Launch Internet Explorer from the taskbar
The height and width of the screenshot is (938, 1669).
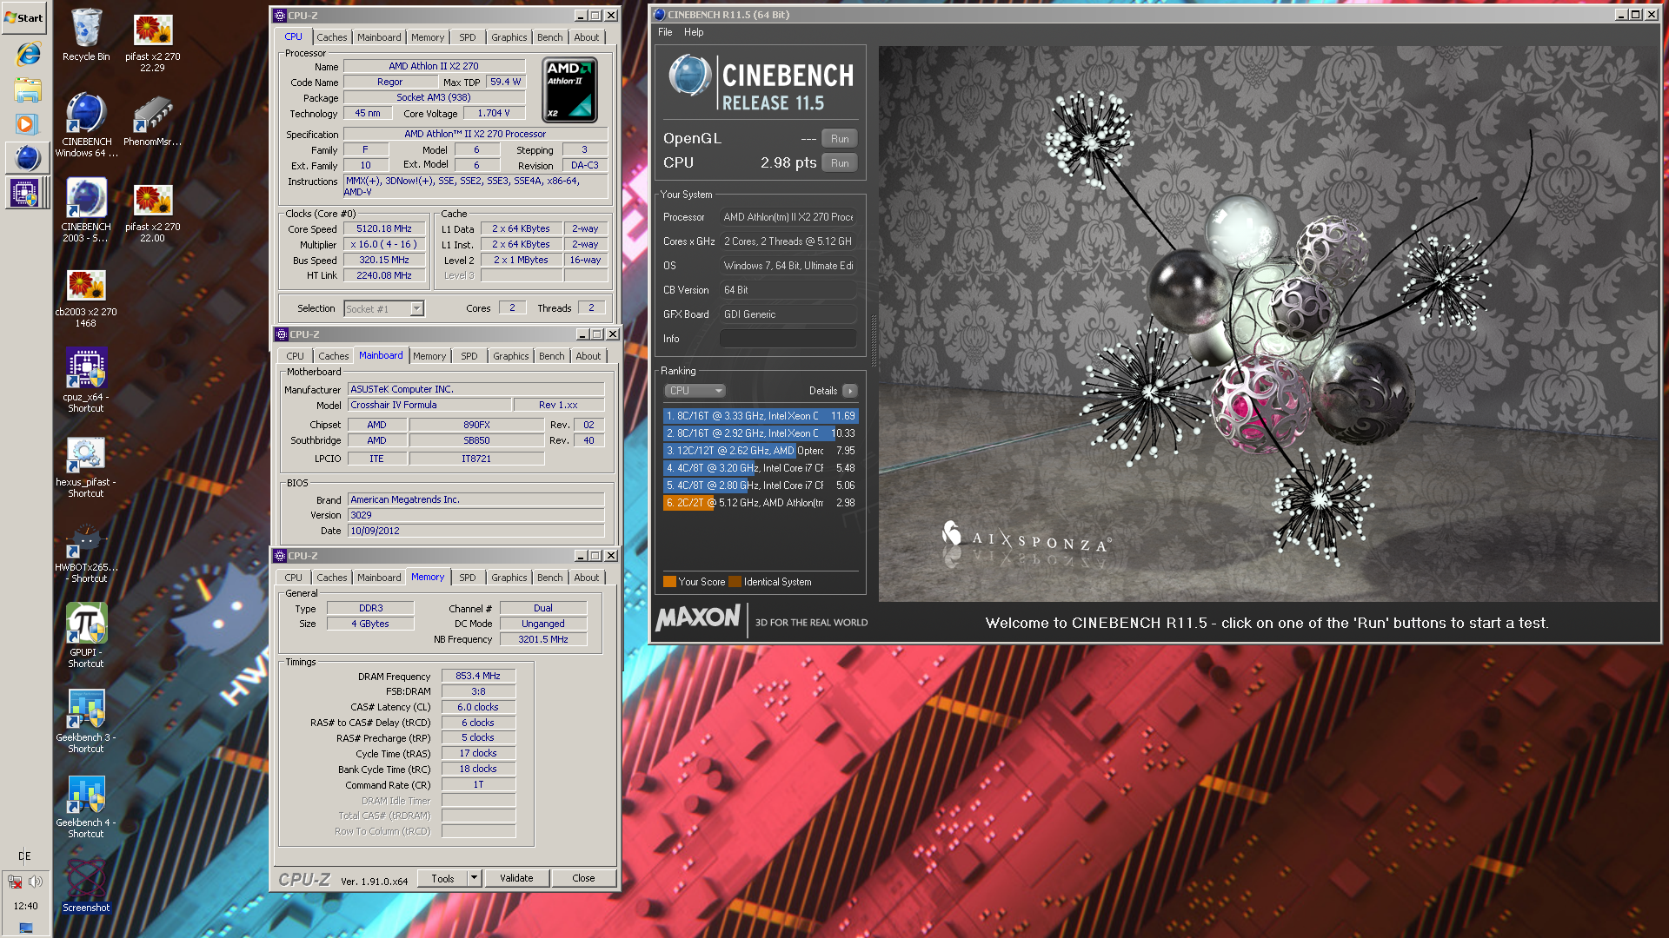tap(28, 55)
